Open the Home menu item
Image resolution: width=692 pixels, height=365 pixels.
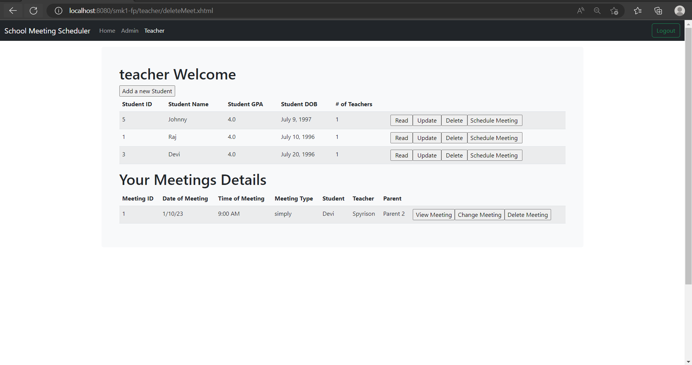click(107, 30)
